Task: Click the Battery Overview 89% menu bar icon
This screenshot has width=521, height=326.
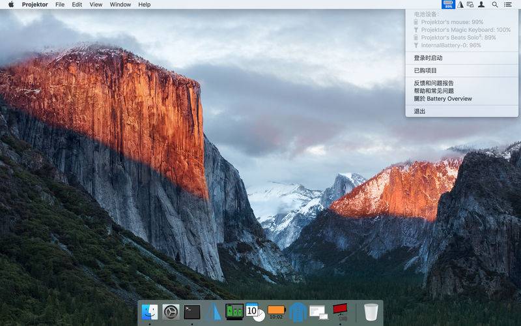Action: pyautogui.click(x=448, y=5)
